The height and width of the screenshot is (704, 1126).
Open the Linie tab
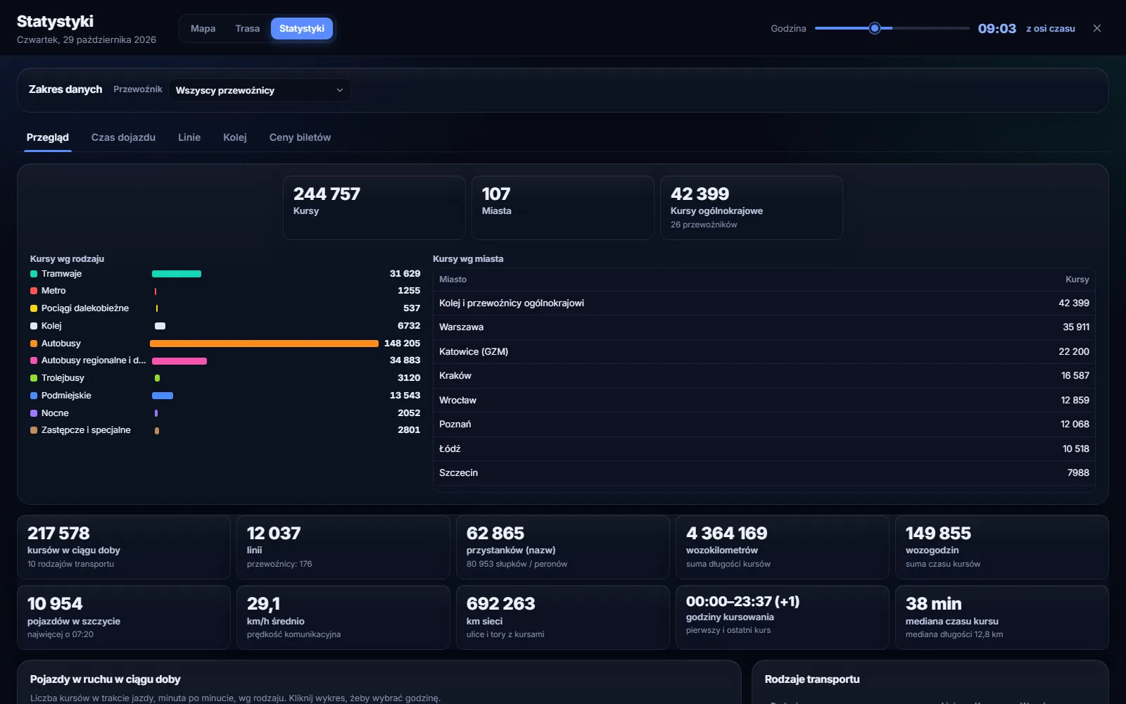click(189, 137)
